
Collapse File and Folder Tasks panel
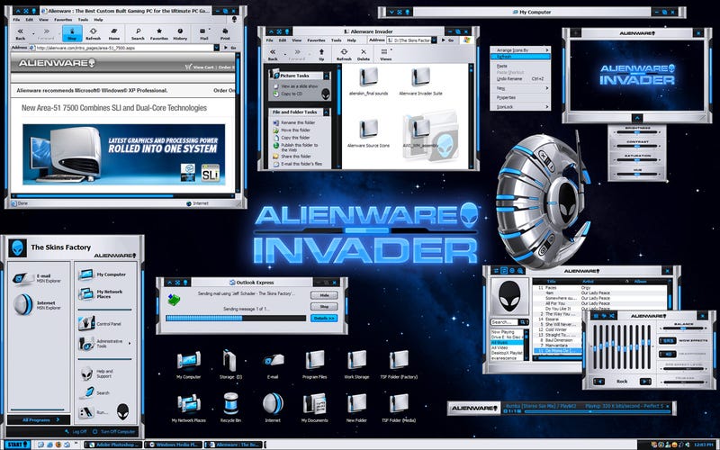click(x=326, y=112)
